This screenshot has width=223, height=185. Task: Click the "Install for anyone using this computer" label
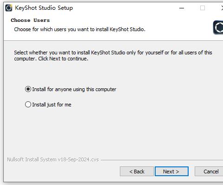tap(74, 89)
